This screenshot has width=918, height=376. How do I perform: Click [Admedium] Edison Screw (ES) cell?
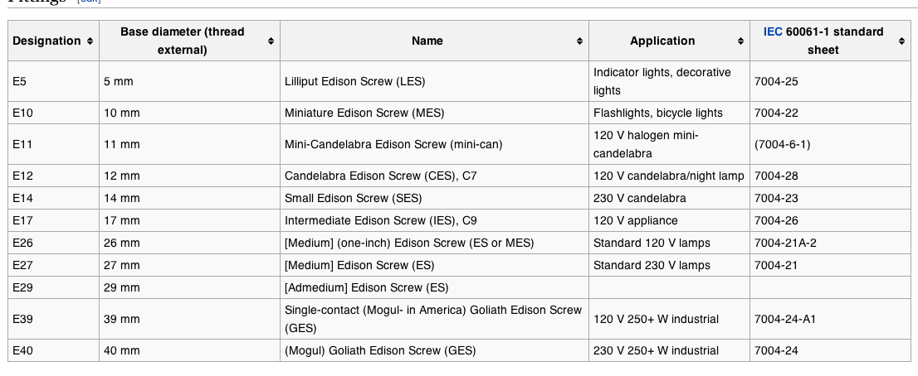click(x=366, y=287)
